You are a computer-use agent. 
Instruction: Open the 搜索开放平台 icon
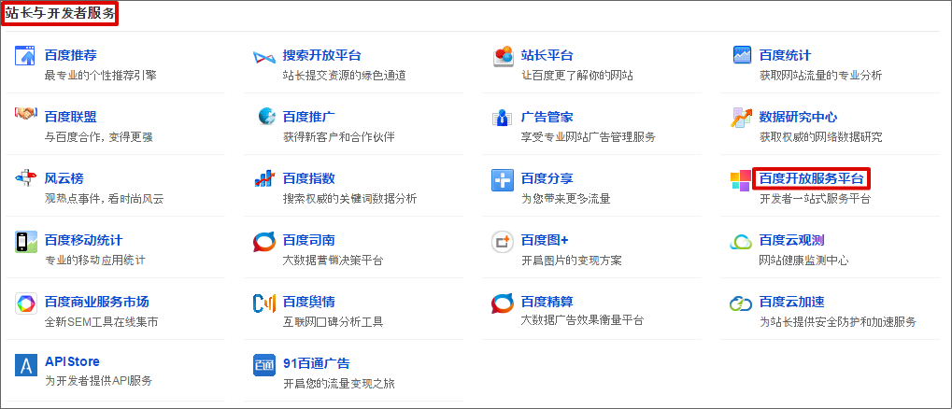pos(264,58)
